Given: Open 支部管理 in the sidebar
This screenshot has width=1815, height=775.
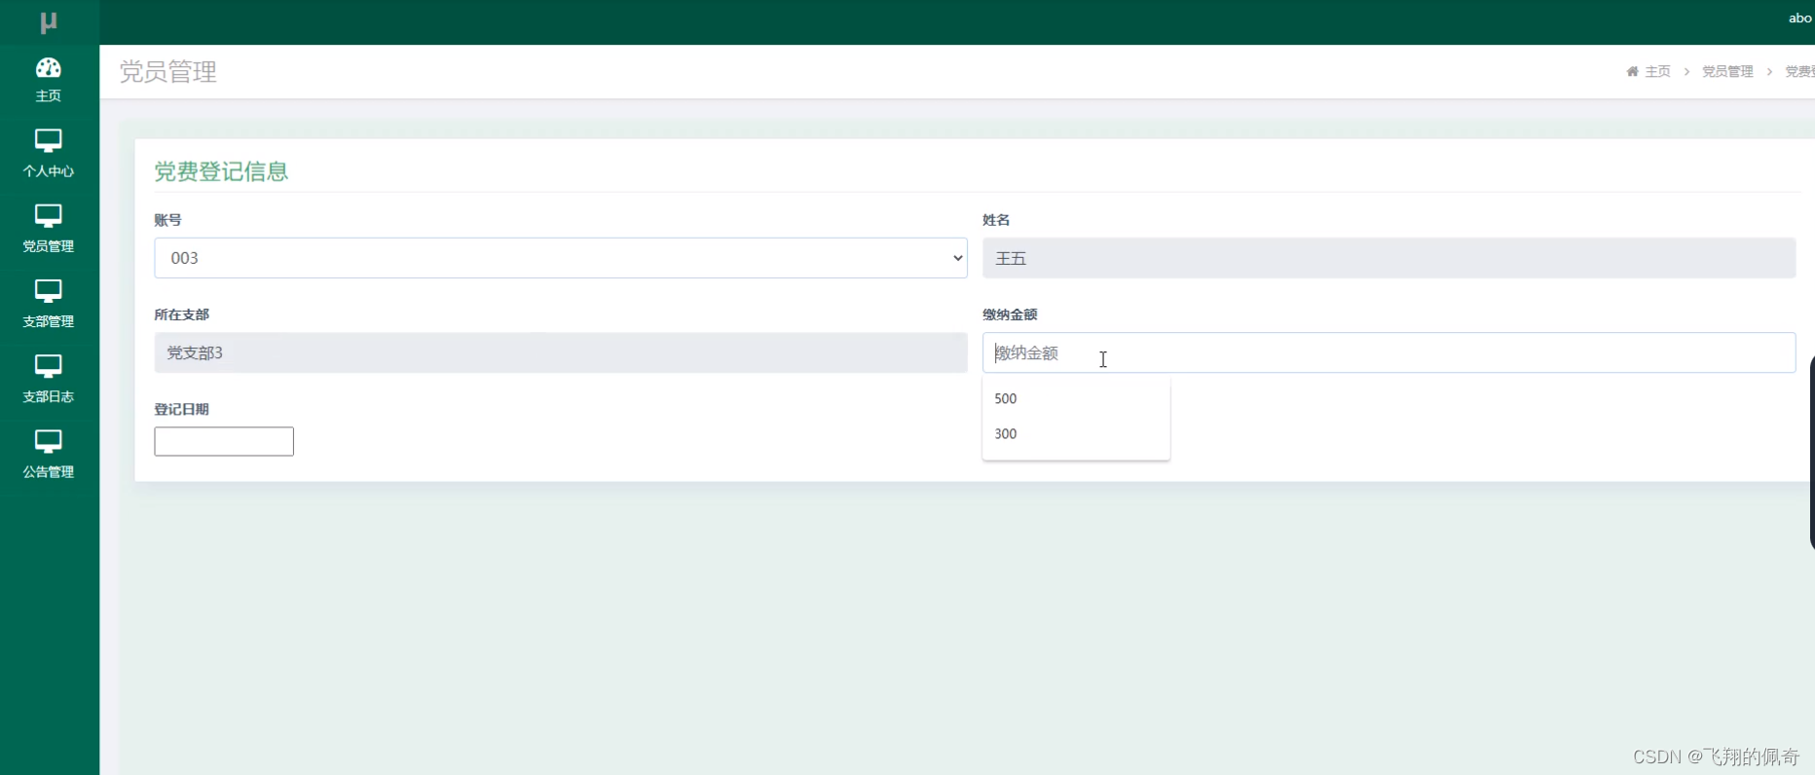Looking at the screenshot, I should 49,306.
